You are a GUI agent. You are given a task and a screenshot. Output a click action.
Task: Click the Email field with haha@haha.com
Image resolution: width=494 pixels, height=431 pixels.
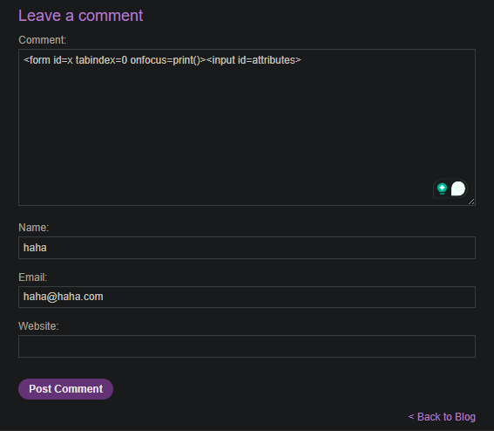coord(247,297)
